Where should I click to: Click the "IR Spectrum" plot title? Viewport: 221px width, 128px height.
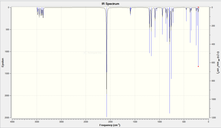[x=110, y=4]
